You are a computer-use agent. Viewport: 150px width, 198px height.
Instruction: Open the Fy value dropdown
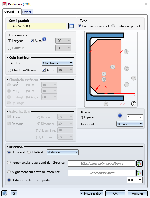click(49, 91)
